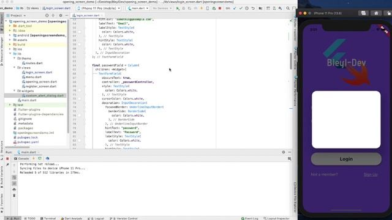The image size is (392, 220).
Task: Open the Event Log
Action: pos(249,218)
